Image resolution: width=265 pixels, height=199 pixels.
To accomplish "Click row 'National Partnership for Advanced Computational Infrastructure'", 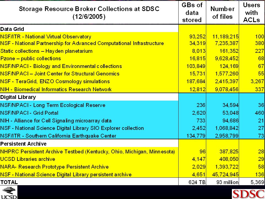I will 132,43.
